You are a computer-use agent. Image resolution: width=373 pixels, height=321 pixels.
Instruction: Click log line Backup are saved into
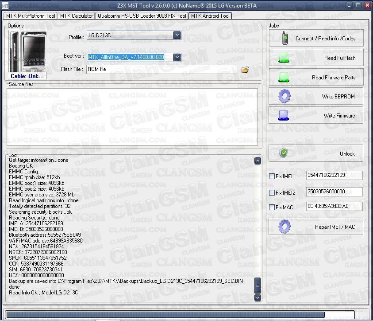click(126, 281)
